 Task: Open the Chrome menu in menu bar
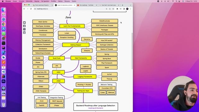coord(8,1)
